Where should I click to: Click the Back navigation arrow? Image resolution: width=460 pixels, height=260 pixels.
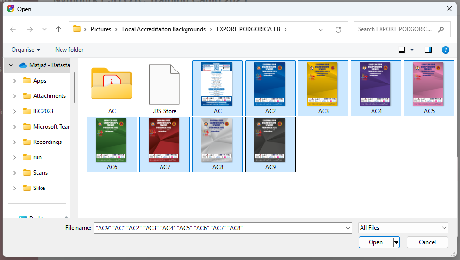(x=13, y=29)
